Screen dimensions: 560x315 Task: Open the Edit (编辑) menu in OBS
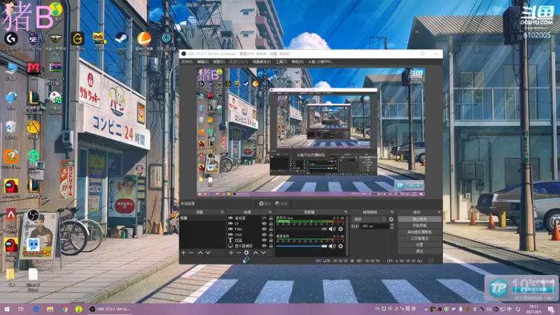(203, 62)
